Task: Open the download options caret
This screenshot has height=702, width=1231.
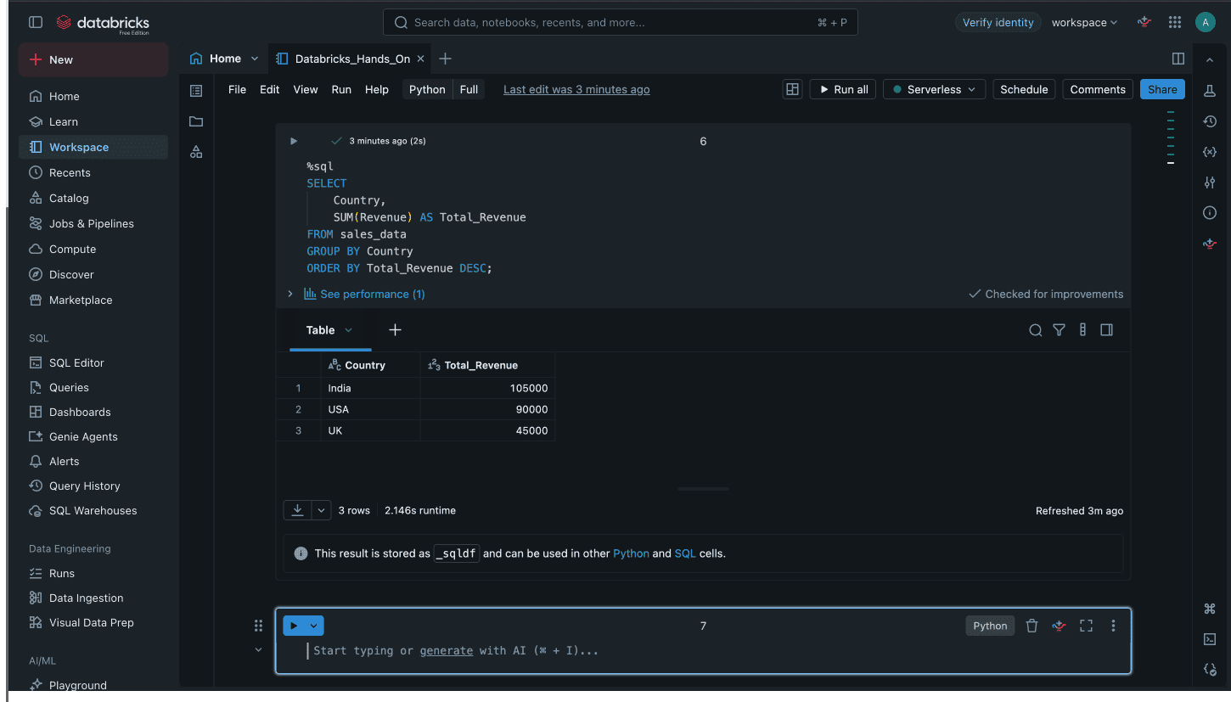Action: coord(321,510)
